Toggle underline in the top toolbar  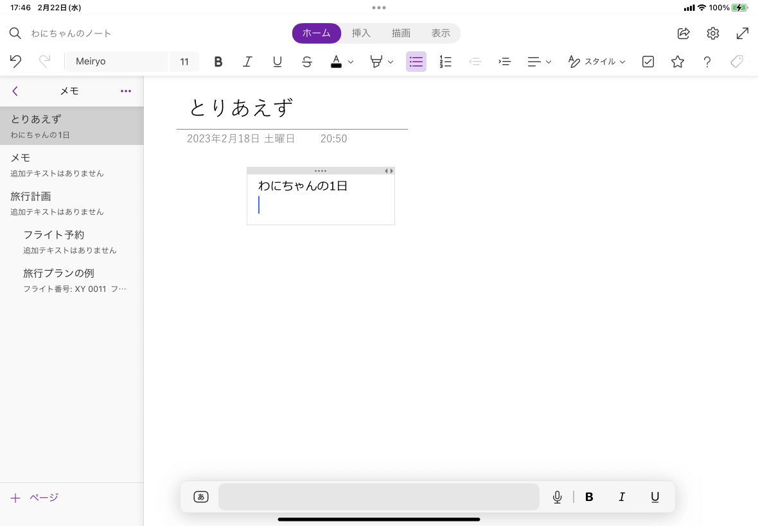pyautogui.click(x=278, y=62)
